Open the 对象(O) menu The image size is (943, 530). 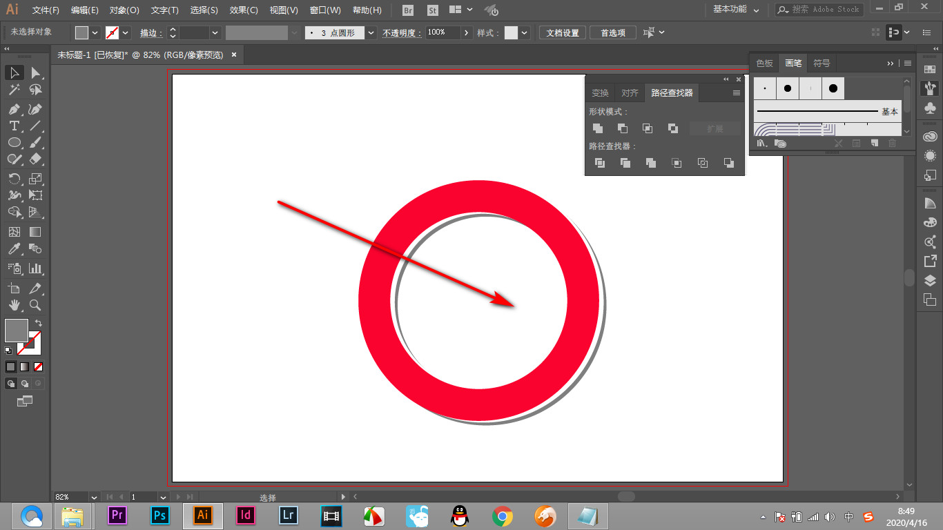tap(124, 10)
